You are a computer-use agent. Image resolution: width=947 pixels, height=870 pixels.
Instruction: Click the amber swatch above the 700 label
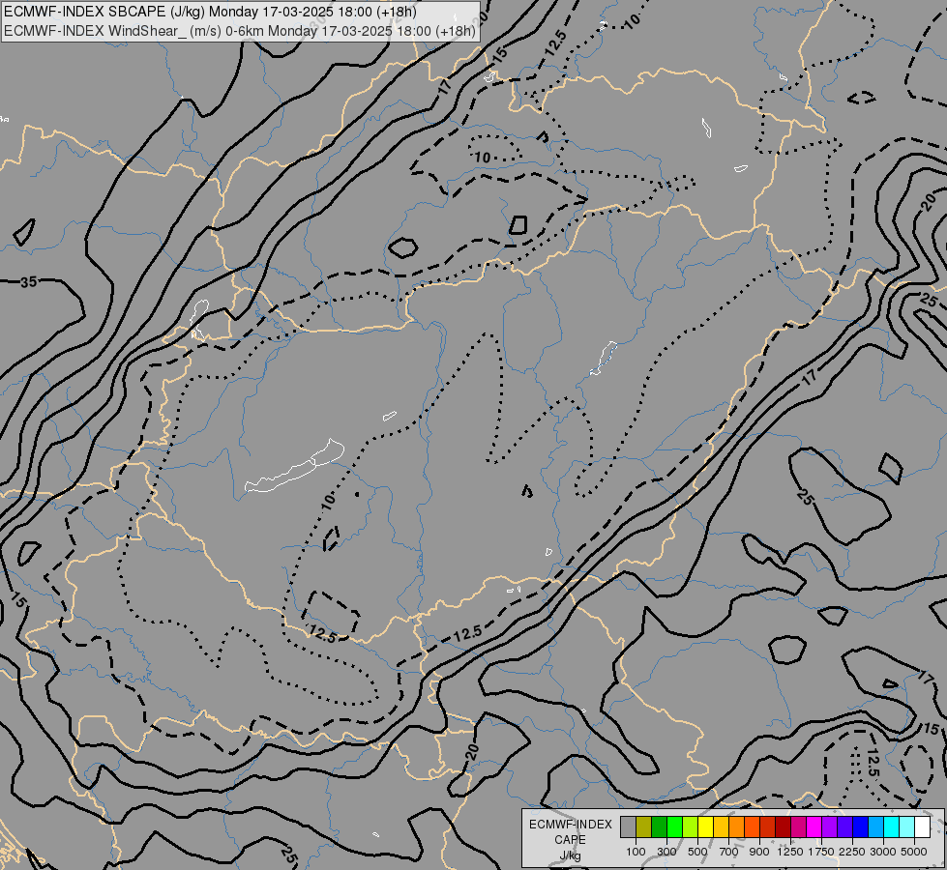click(721, 826)
